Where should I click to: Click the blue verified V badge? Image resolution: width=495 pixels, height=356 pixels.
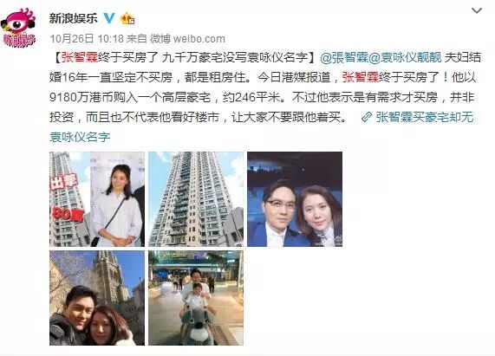click(x=109, y=18)
